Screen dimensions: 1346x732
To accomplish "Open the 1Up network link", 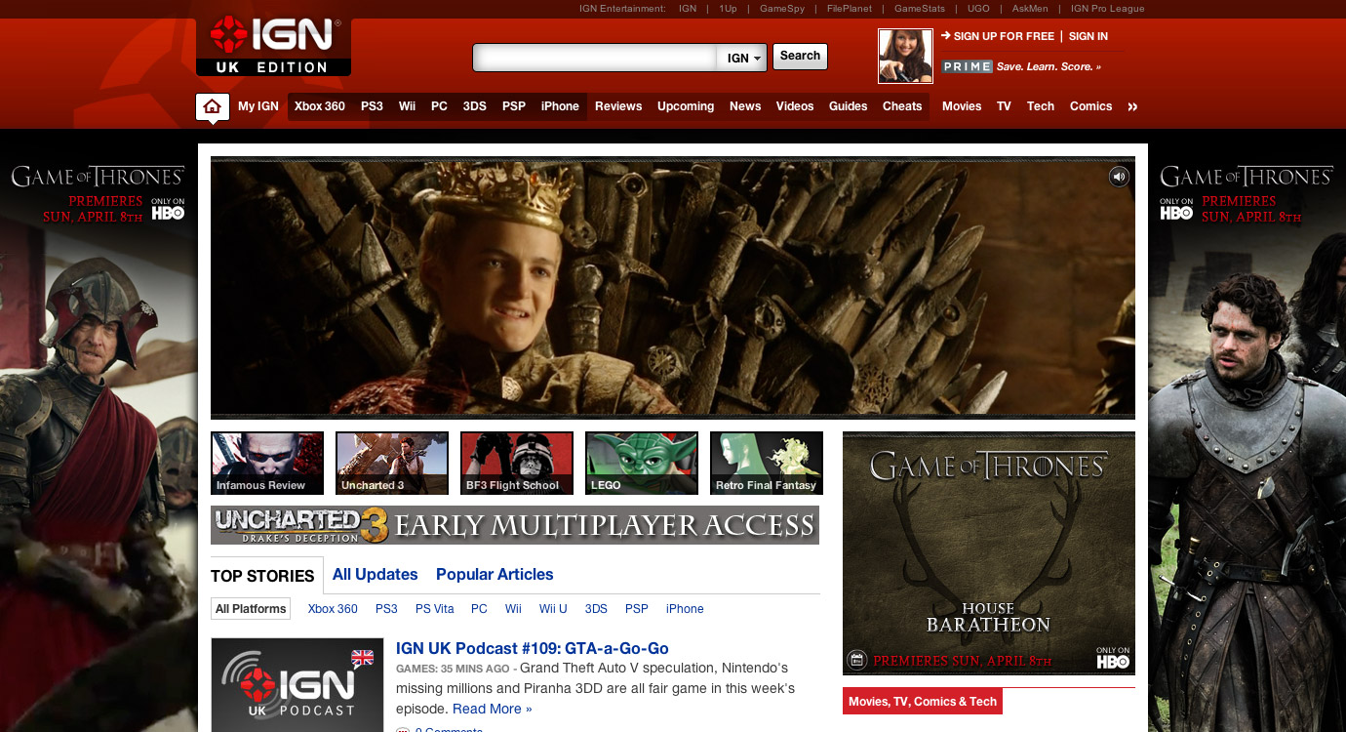I will [728, 9].
